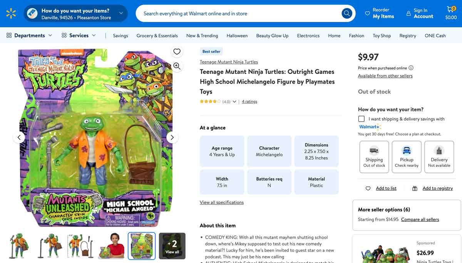
Task: Click the Compare all sellers link
Action: point(420,219)
